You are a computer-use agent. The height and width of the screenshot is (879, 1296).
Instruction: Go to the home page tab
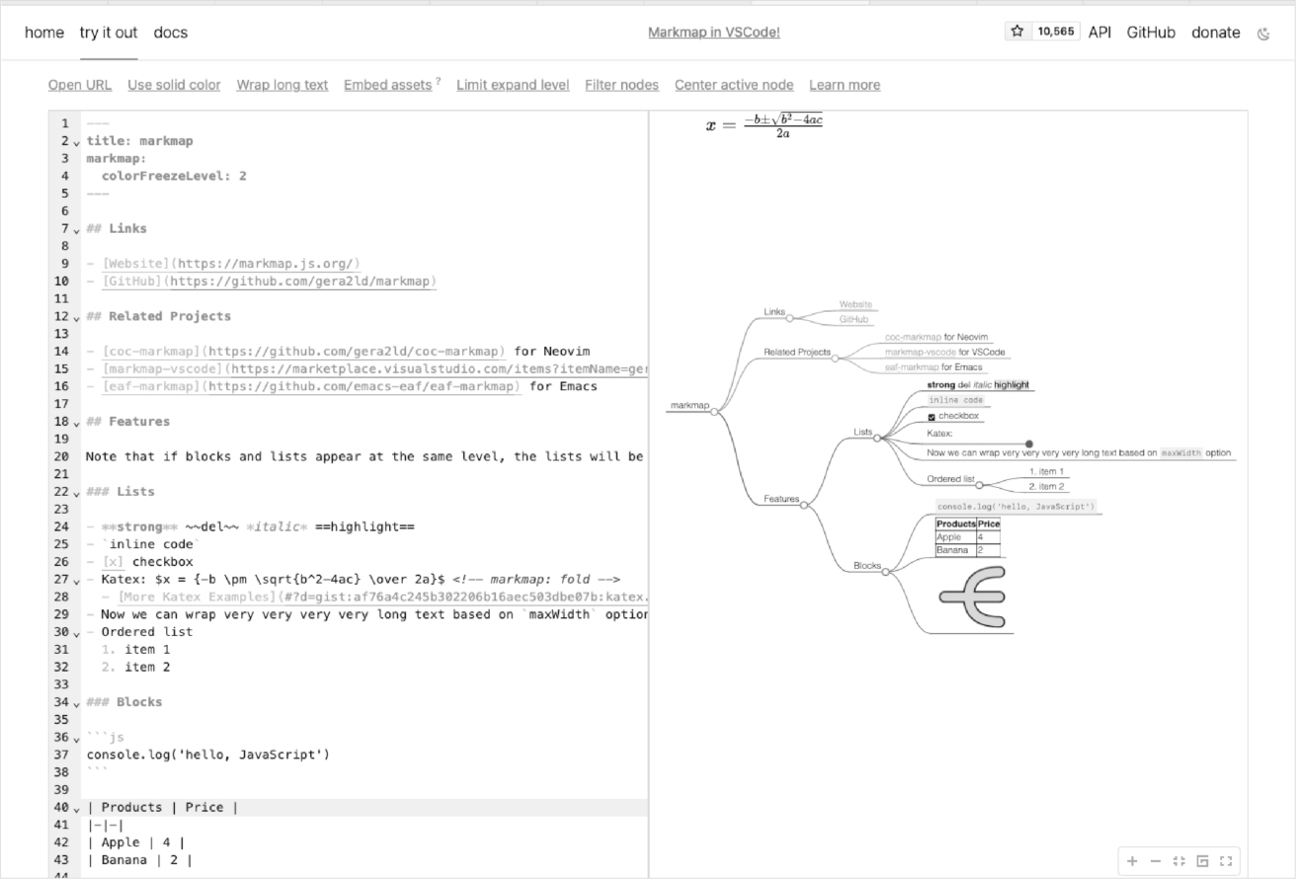coord(44,33)
